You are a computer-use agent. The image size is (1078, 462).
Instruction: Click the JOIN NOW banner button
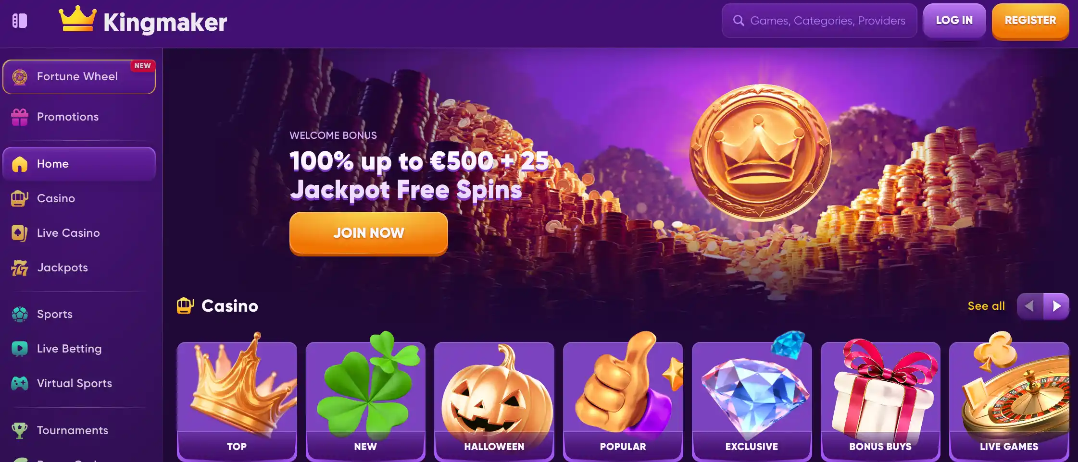[x=369, y=233]
